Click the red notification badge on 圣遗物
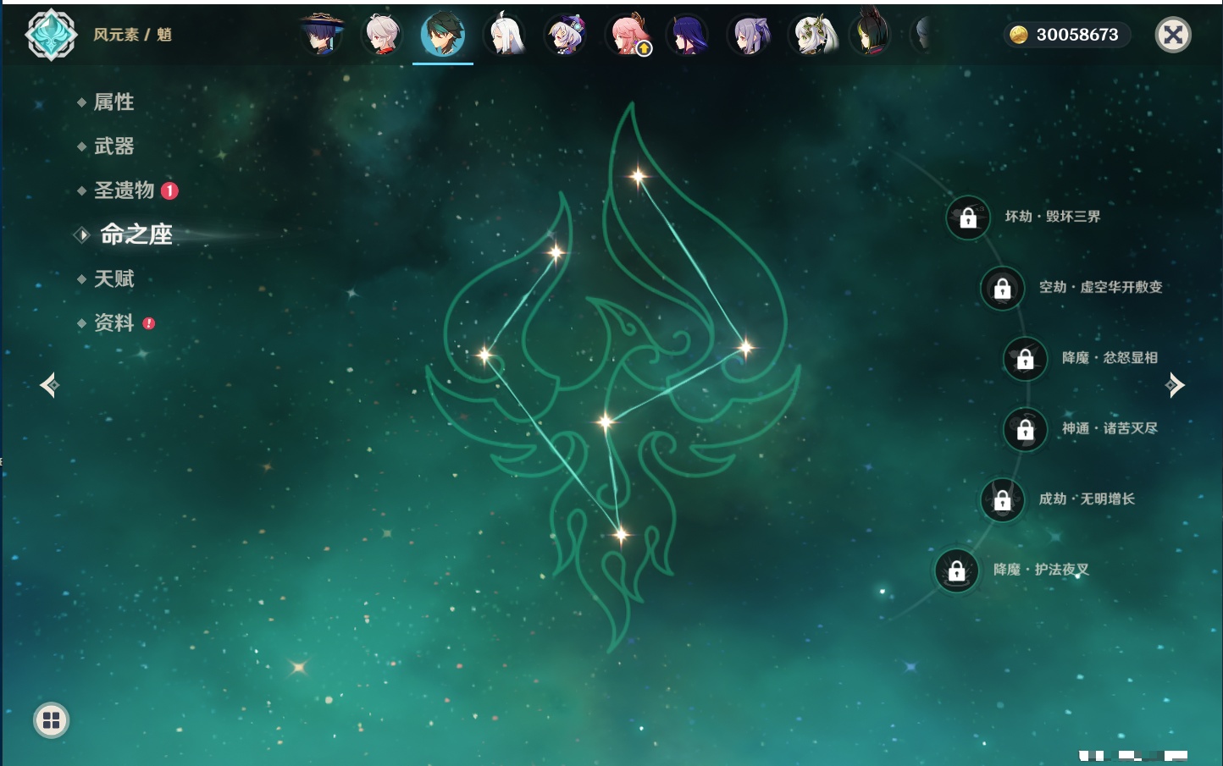 click(169, 190)
